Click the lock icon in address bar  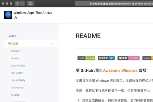click(91, 4)
